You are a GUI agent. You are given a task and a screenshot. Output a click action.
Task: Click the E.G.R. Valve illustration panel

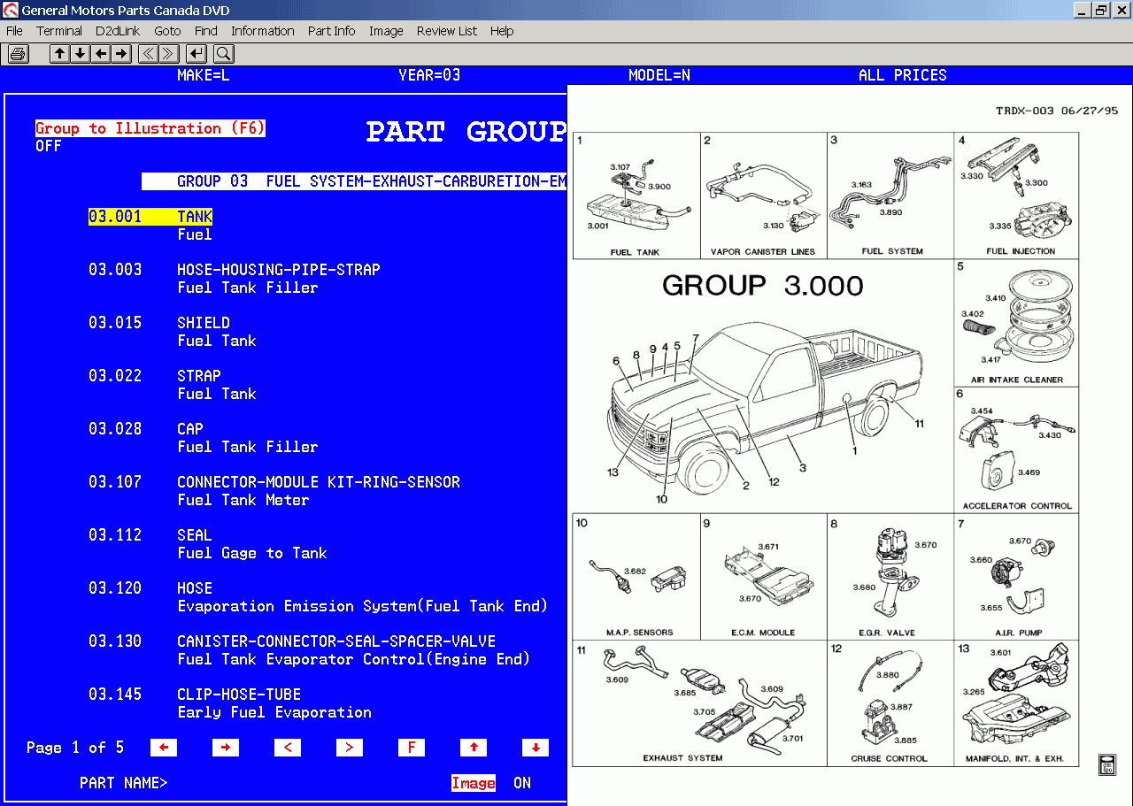click(890, 577)
